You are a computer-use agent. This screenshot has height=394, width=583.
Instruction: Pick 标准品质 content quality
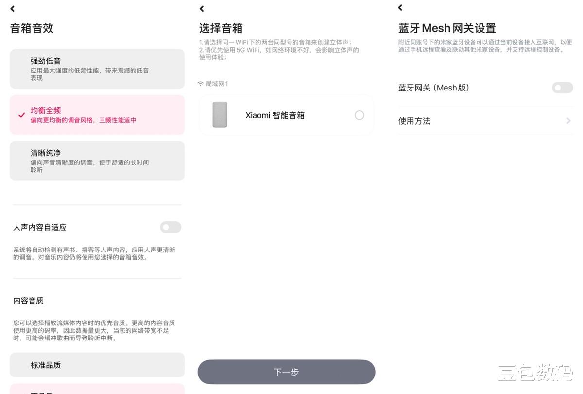[97, 365]
